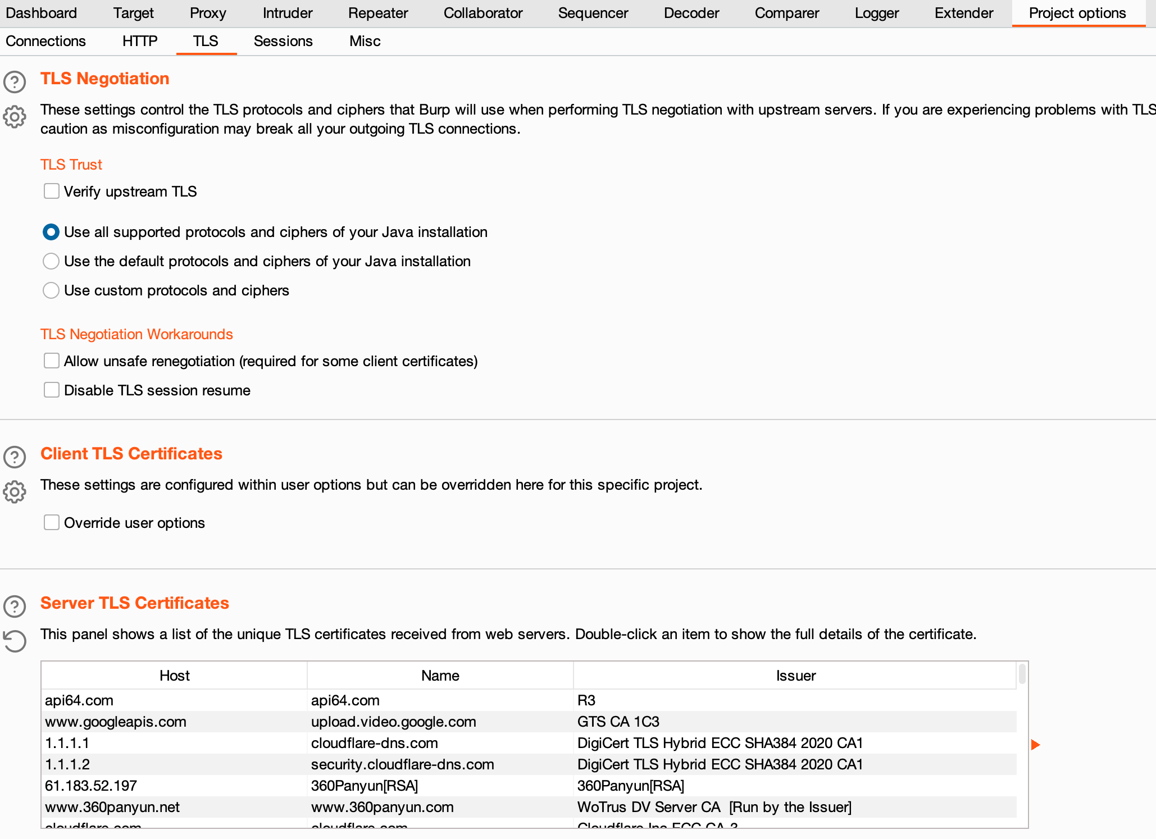
Task: Open the Repeater tab
Action: pyautogui.click(x=378, y=13)
